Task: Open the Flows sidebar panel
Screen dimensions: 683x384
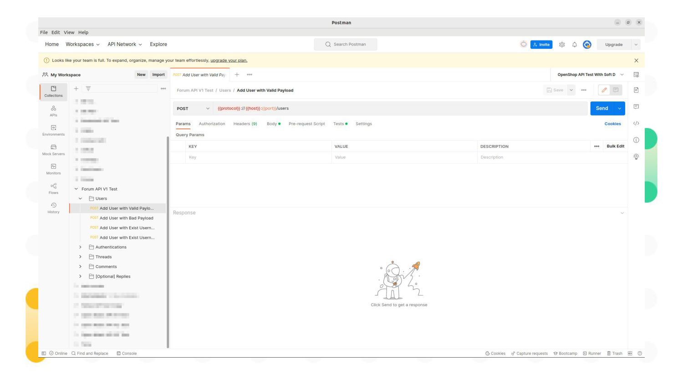Action: [53, 189]
